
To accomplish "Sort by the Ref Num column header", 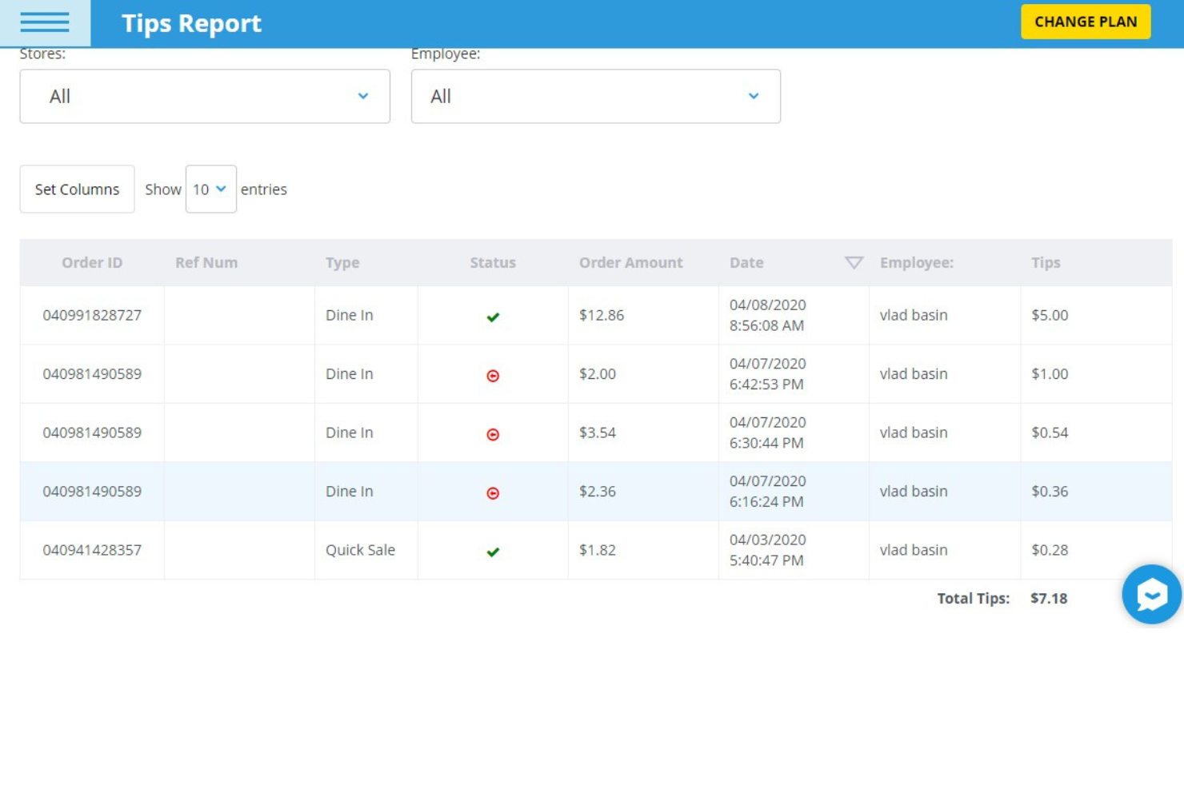I will click(206, 262).
